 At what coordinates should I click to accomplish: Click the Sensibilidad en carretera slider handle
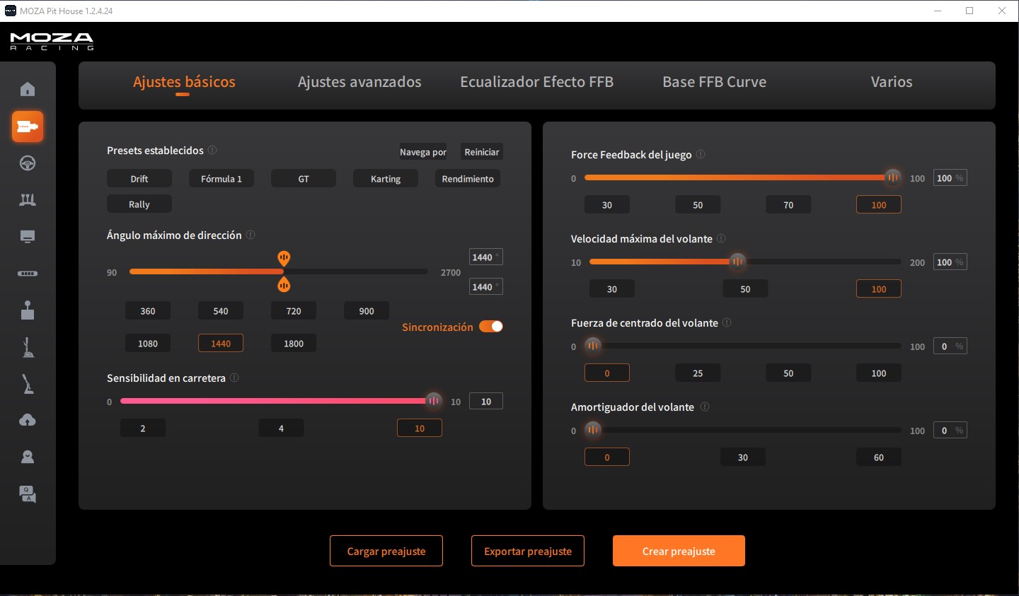434,401
